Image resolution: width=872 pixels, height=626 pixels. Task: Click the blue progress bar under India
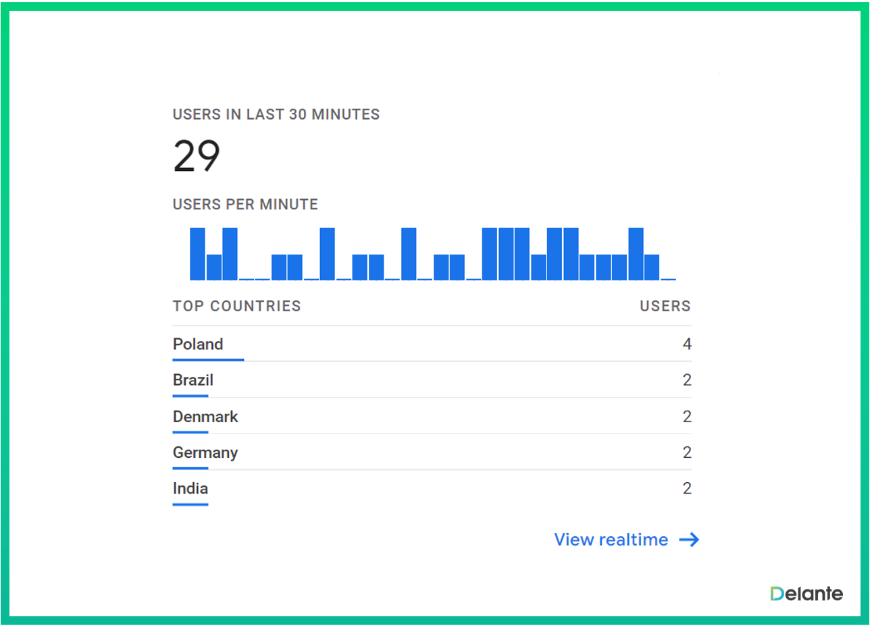(190, 504)
